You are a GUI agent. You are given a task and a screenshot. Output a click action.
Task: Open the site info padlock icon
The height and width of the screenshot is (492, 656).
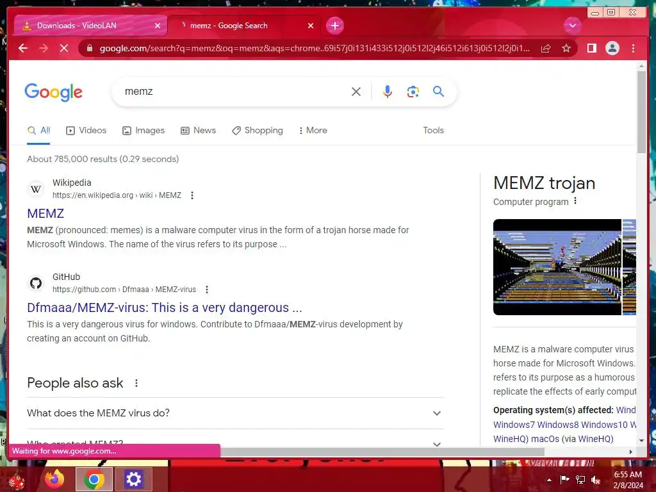(89, 48)
